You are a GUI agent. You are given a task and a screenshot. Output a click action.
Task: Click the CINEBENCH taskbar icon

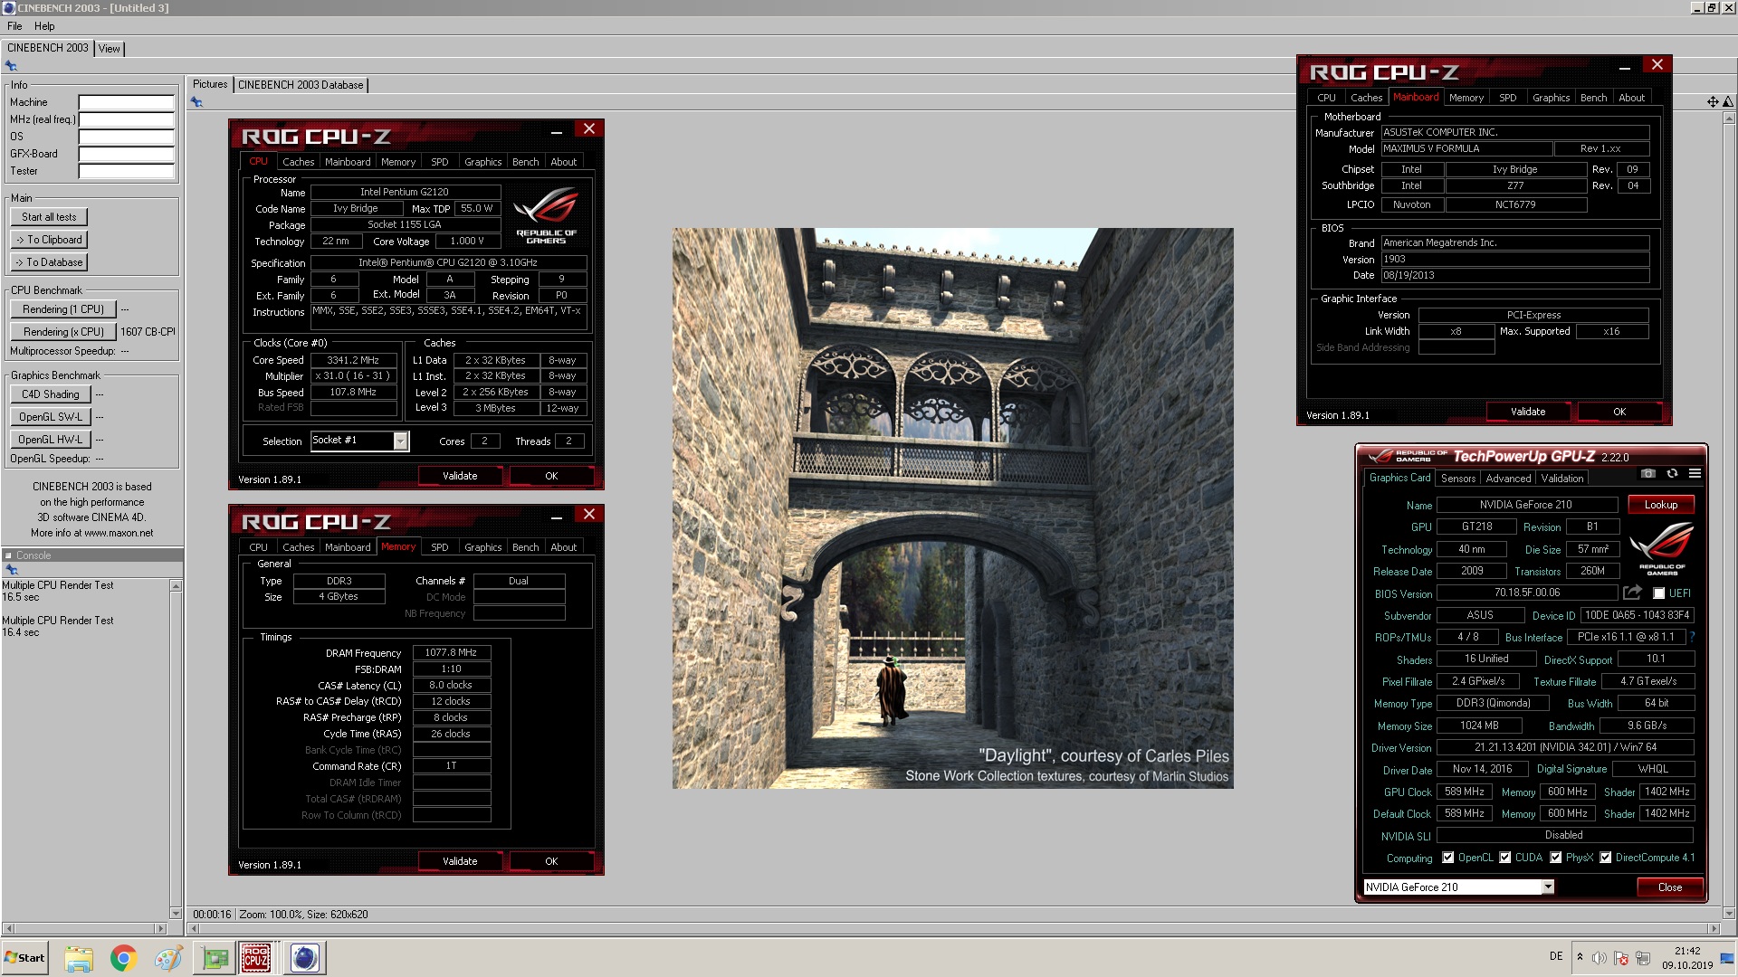click(x=305, y=958)
